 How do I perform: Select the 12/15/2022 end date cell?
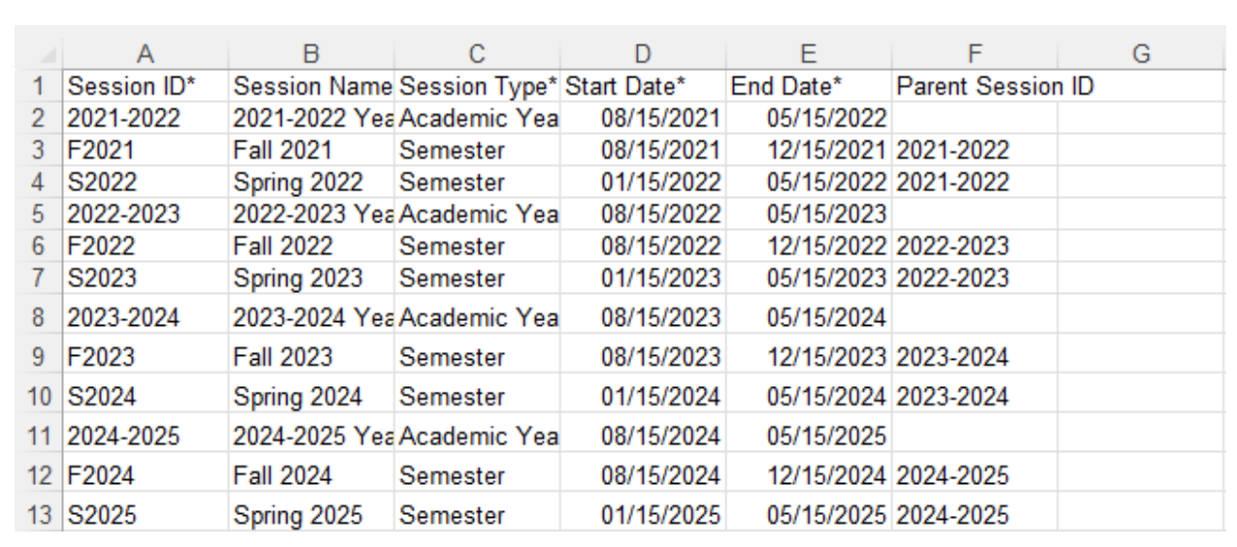tap(809, 246)
